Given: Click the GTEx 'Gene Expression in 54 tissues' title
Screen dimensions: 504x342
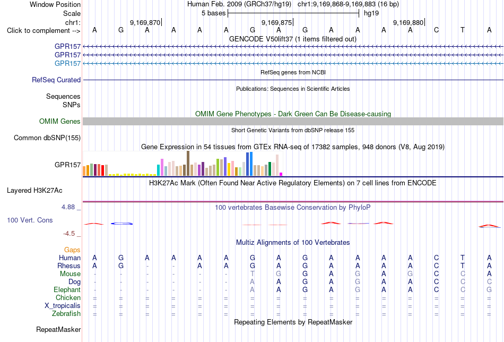Looking at the screenshot, I should click(293, 147).
